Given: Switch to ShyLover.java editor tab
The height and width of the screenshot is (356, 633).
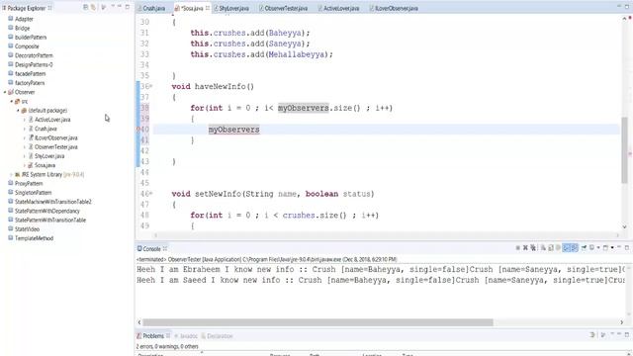Looking at the screenshot, I should (231, 8).
